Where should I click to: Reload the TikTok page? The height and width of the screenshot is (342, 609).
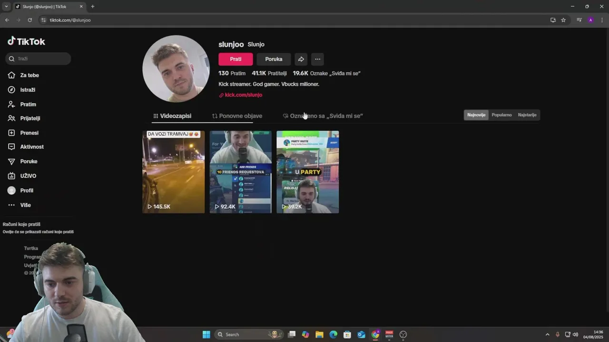(29, 20)
